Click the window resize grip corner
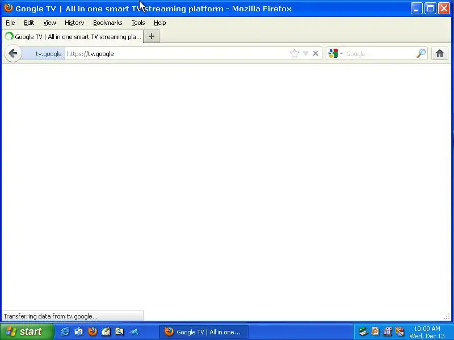Viewport: 454px width, 340px height. coord(447,317)
